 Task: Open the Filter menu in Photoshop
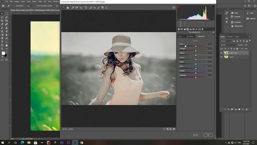pyautogui.click(x=40, y=1)
